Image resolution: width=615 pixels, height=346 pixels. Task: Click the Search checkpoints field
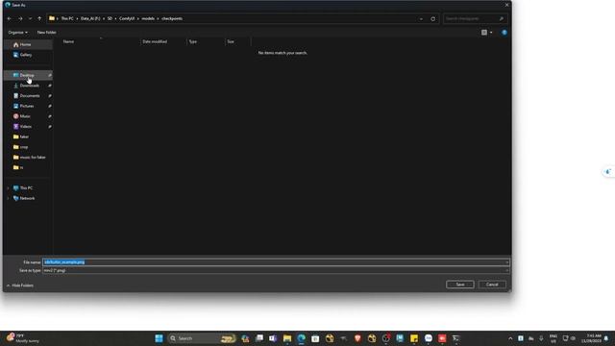pos(475,18)
